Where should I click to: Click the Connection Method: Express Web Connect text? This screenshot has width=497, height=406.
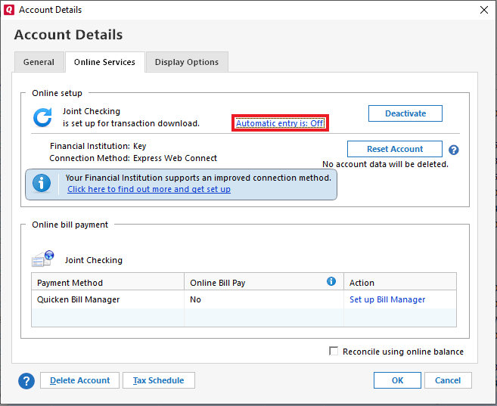[x=133, y=158]
